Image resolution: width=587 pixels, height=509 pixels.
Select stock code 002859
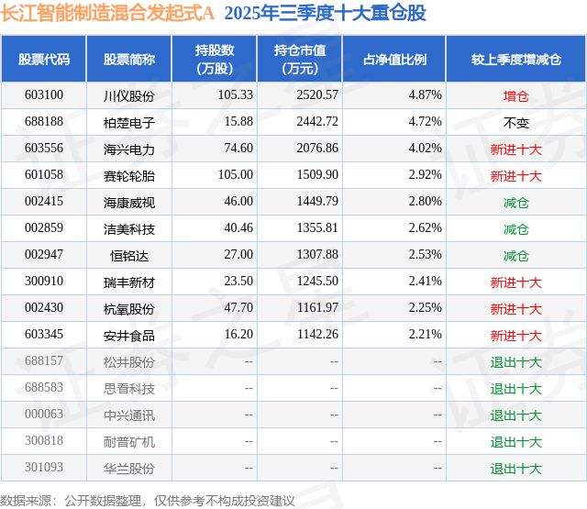pyautogui.click(x=44, y=227)
